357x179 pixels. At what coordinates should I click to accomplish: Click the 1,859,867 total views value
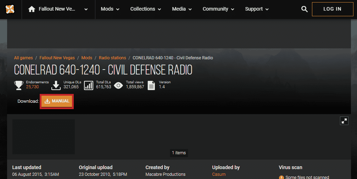pos(135,87)
